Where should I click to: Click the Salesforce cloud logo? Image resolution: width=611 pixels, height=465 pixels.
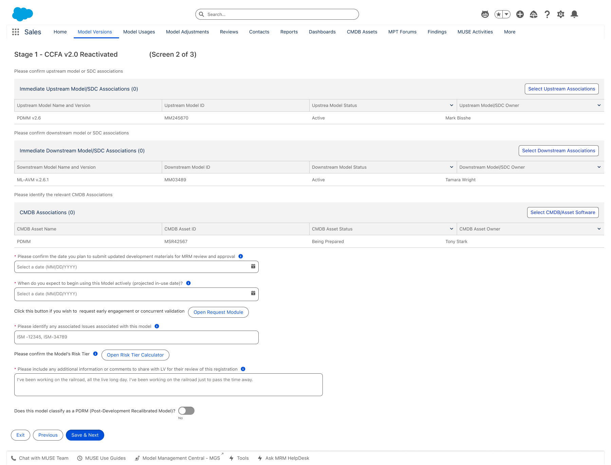(x=22, y=14)
